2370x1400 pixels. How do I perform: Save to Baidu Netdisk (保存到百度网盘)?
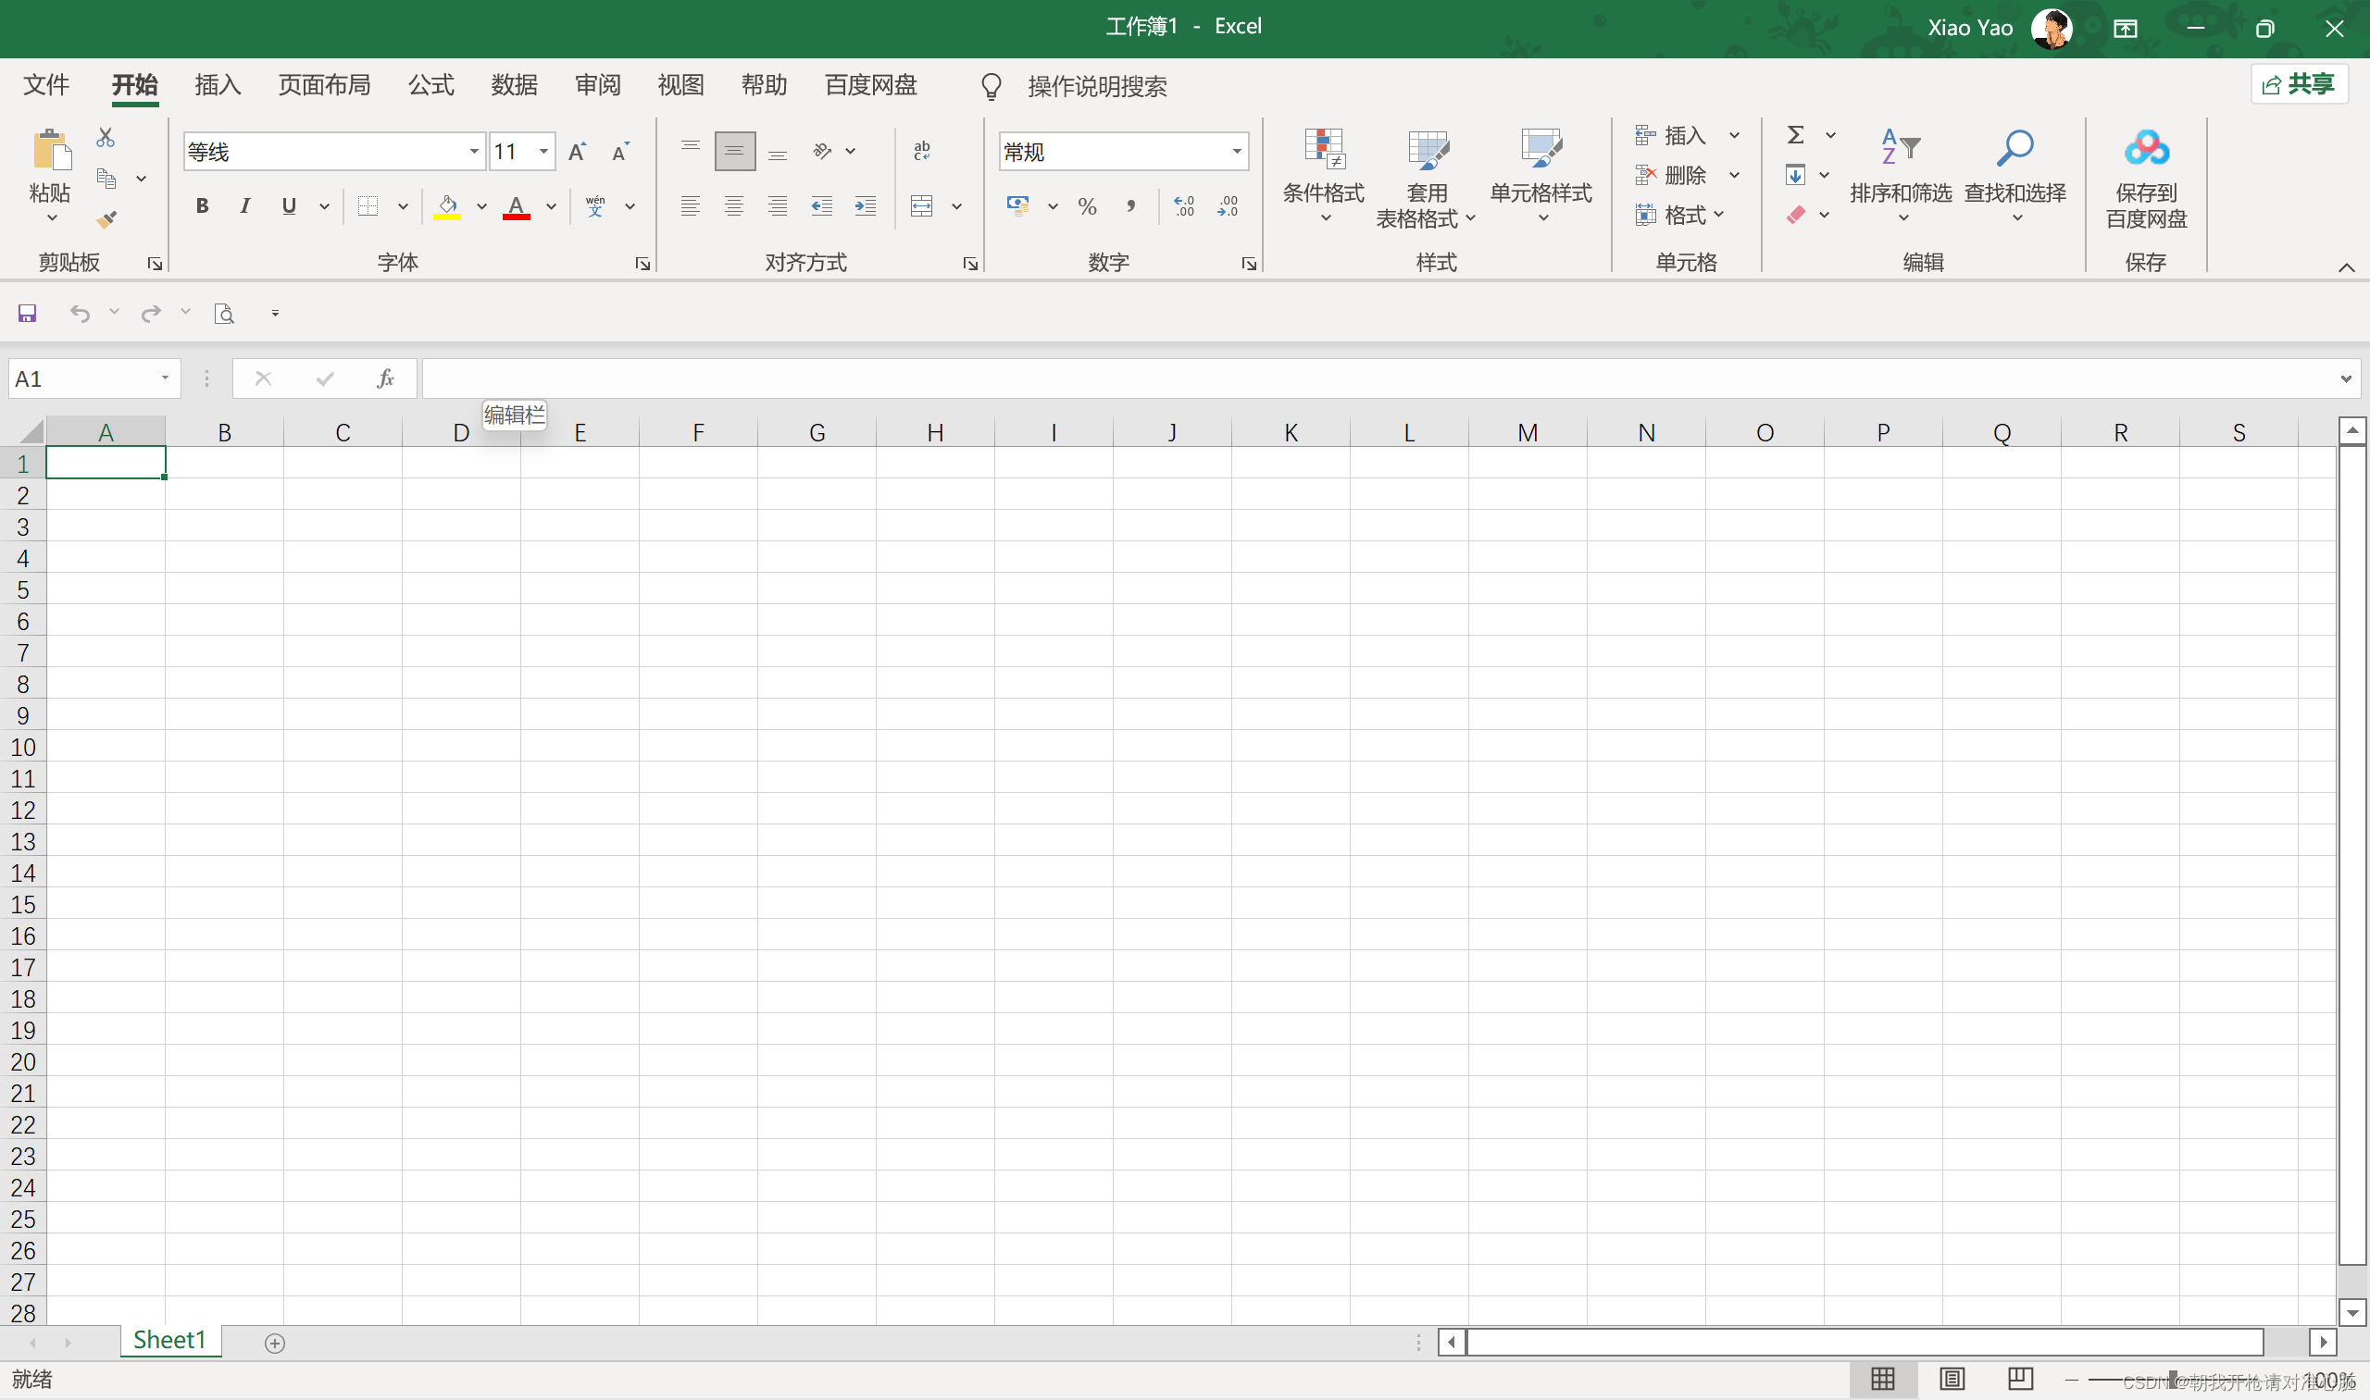point(2146,179)
